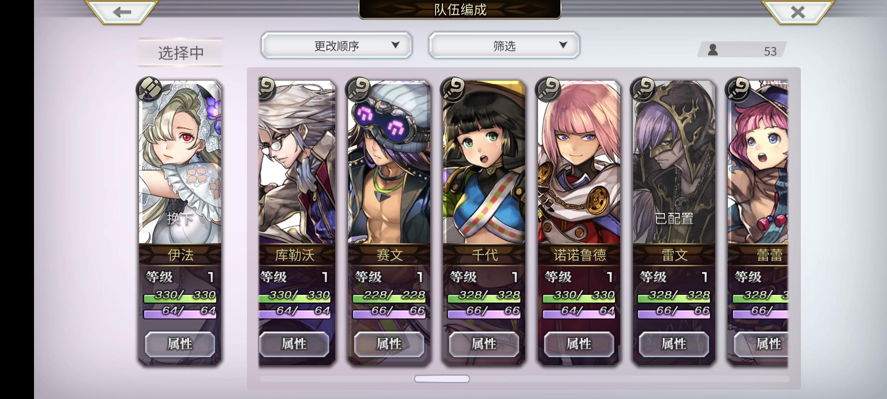Tap the staff class icon on 雷文
The width and height of the screenshot is (887, 399).
tap(643, 89)
